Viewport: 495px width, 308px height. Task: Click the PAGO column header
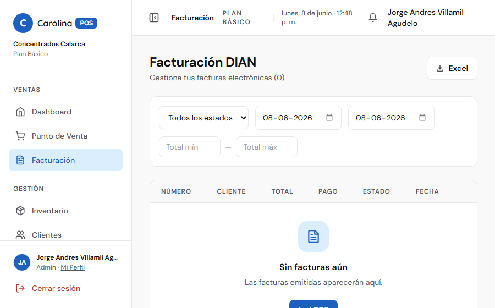tap(328, 191)
